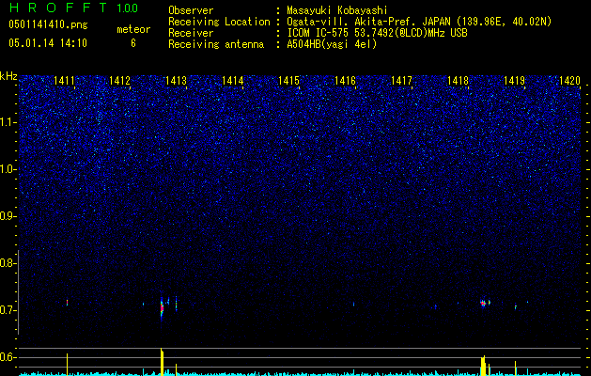The image size is (591, 376).
Task: Select the filename 0501141410.png
Action: coord(48,24)
